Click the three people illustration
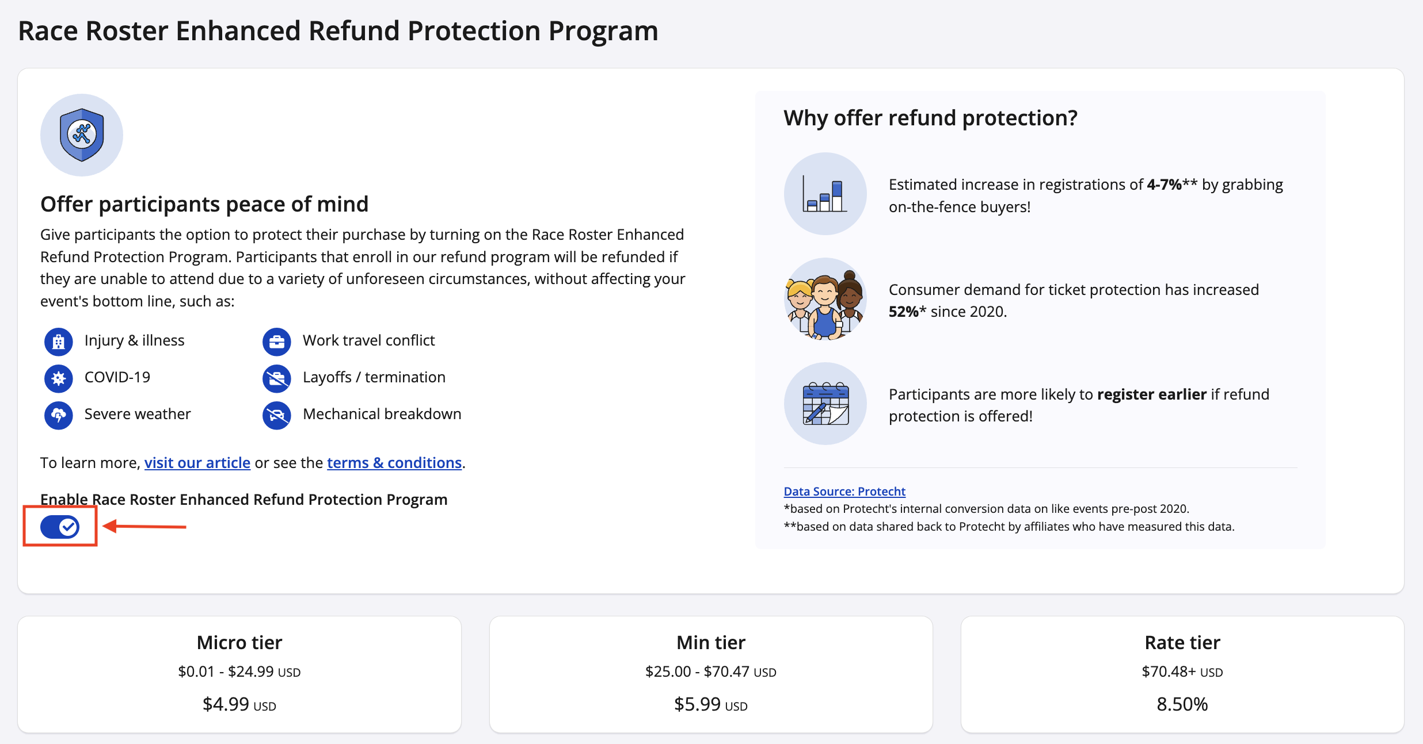This screenshot has height=744, width=1423. click(x=825, y=299)
